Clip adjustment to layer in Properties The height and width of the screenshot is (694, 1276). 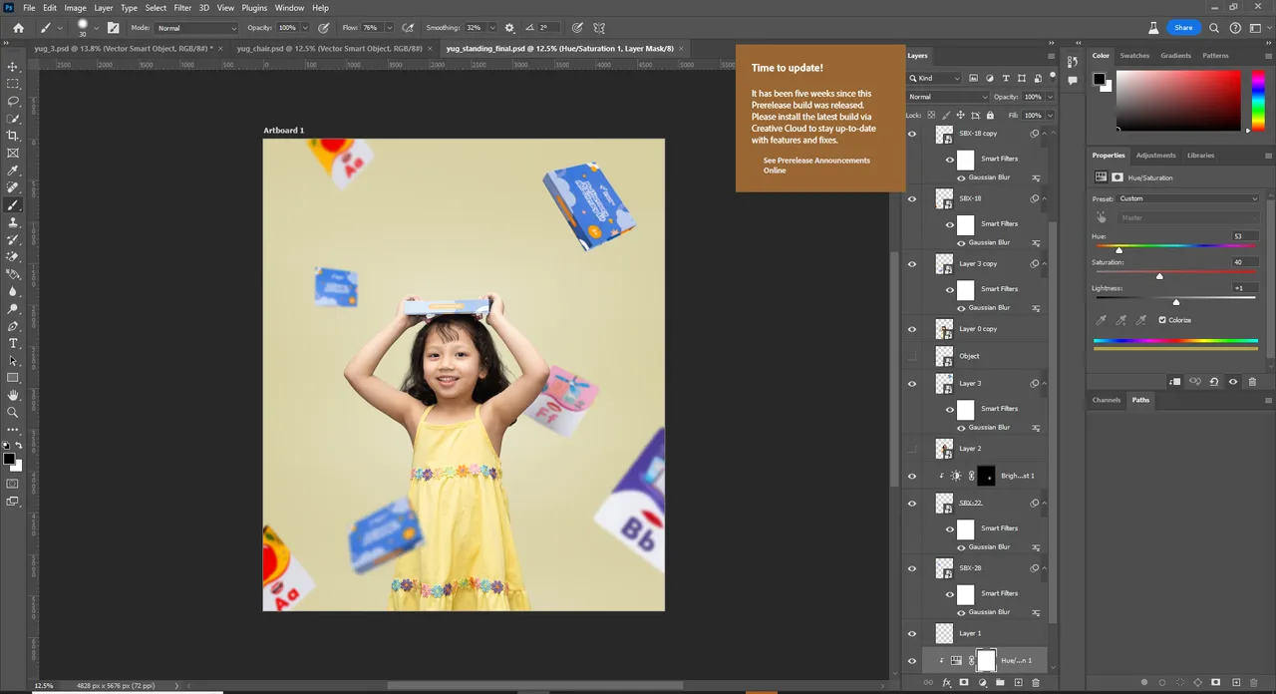(x=1175, y=382)
